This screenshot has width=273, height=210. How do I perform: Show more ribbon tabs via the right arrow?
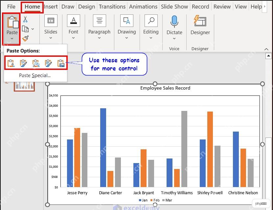pos(264,7)
